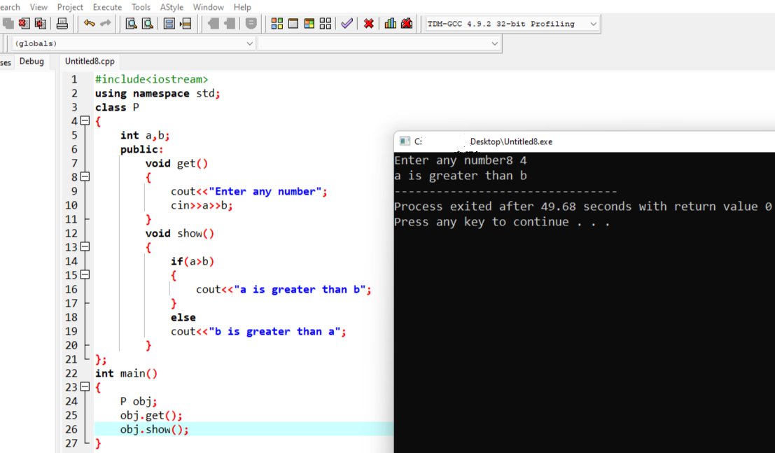Click the Close file toolbar icon
The width and height of the screenshot is (775, 453).
(25, 23)
